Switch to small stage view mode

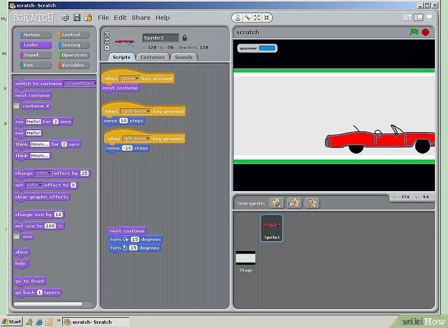click(408, 17)
